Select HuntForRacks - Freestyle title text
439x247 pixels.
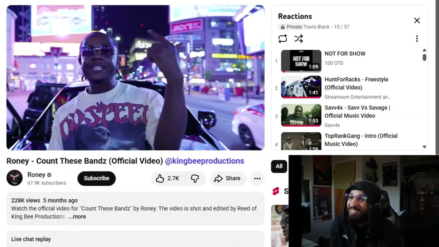coord(356,83)
